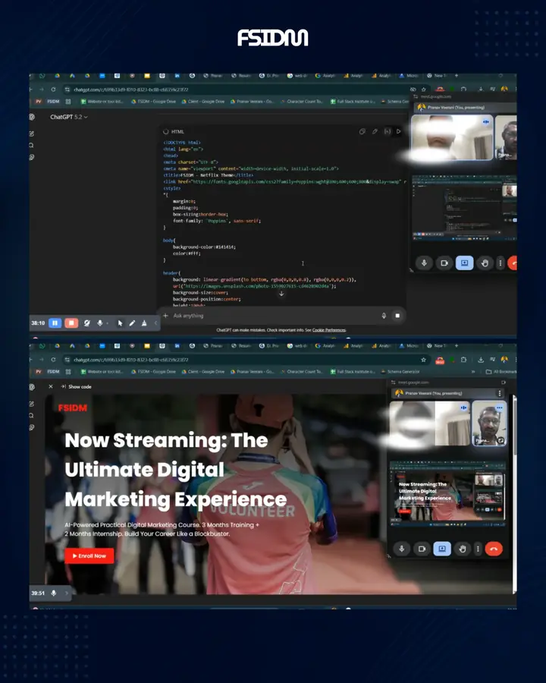
Task: Raise hand in Meet in the code-view screenshot
Action: click(485, 263)
